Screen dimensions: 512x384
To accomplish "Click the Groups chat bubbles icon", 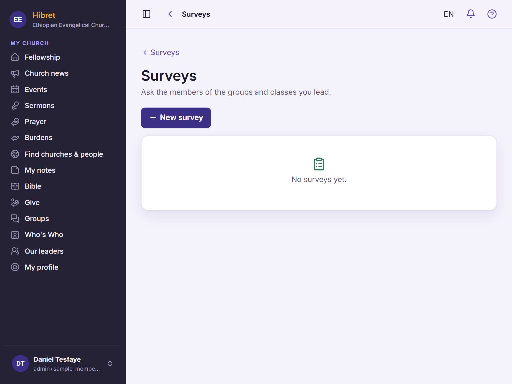I will pos(15,218).
